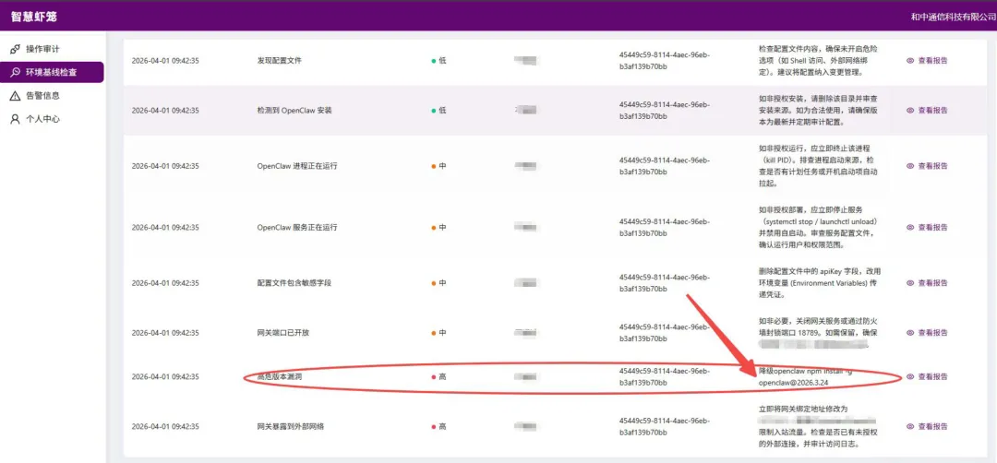The image size is (997, 463).
Task: Click the 中 severity of OpenClaw 服务正在运行
Action: [439, 227]
